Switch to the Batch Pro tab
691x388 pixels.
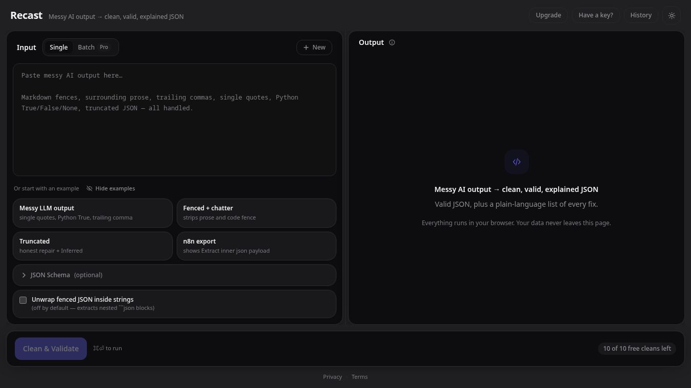(x=93, y=47)
